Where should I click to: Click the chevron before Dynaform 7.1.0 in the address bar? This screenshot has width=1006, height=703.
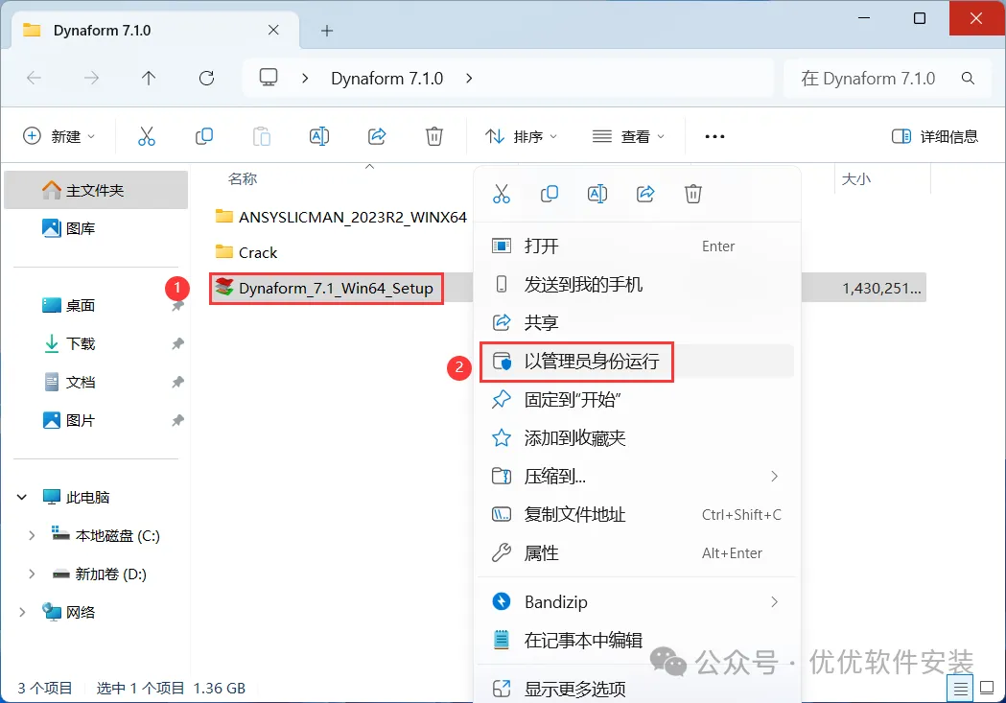tap(305, 79)
